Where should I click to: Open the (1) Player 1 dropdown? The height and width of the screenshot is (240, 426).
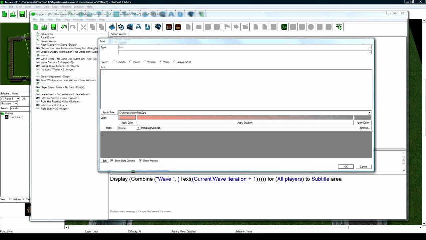[10, 99]
